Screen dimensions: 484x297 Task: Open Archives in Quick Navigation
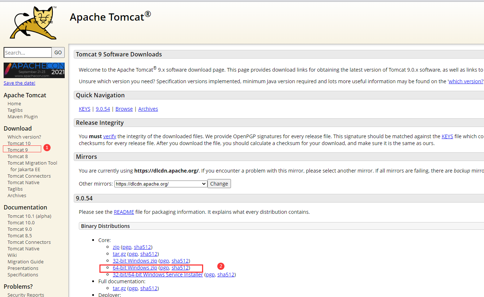pyautogui.click(x=148, y=109)
